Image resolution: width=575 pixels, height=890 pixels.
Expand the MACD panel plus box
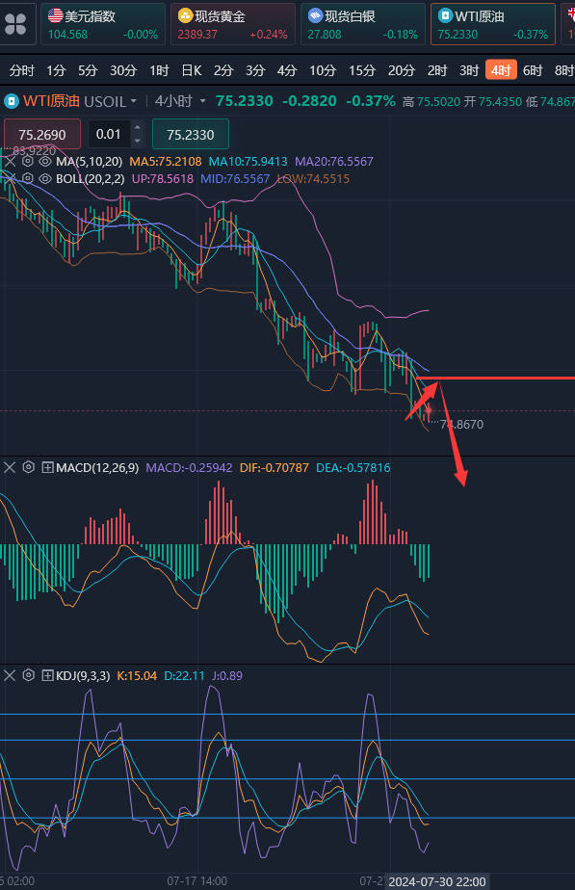[48, 467]
